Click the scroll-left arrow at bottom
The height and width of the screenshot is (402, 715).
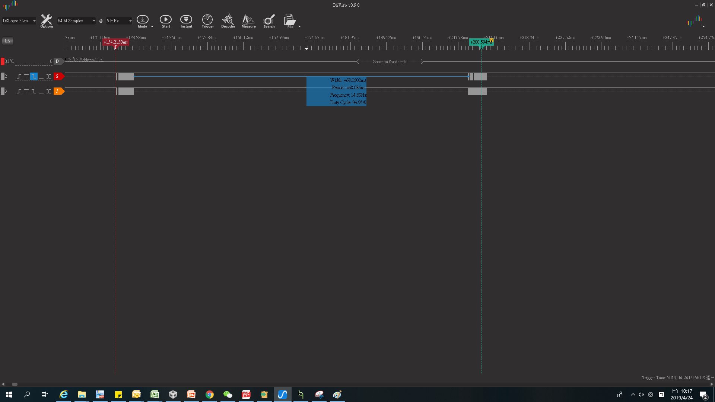(3, 384)
